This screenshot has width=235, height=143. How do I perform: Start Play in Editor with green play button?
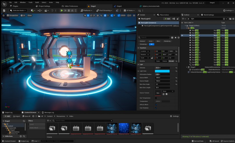[62, 10]
